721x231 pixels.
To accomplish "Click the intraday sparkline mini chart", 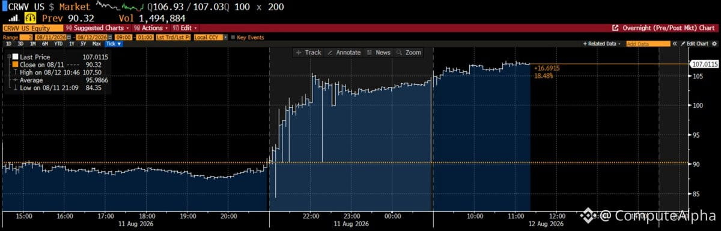I will pyautogui.click(x=120, y=7).
